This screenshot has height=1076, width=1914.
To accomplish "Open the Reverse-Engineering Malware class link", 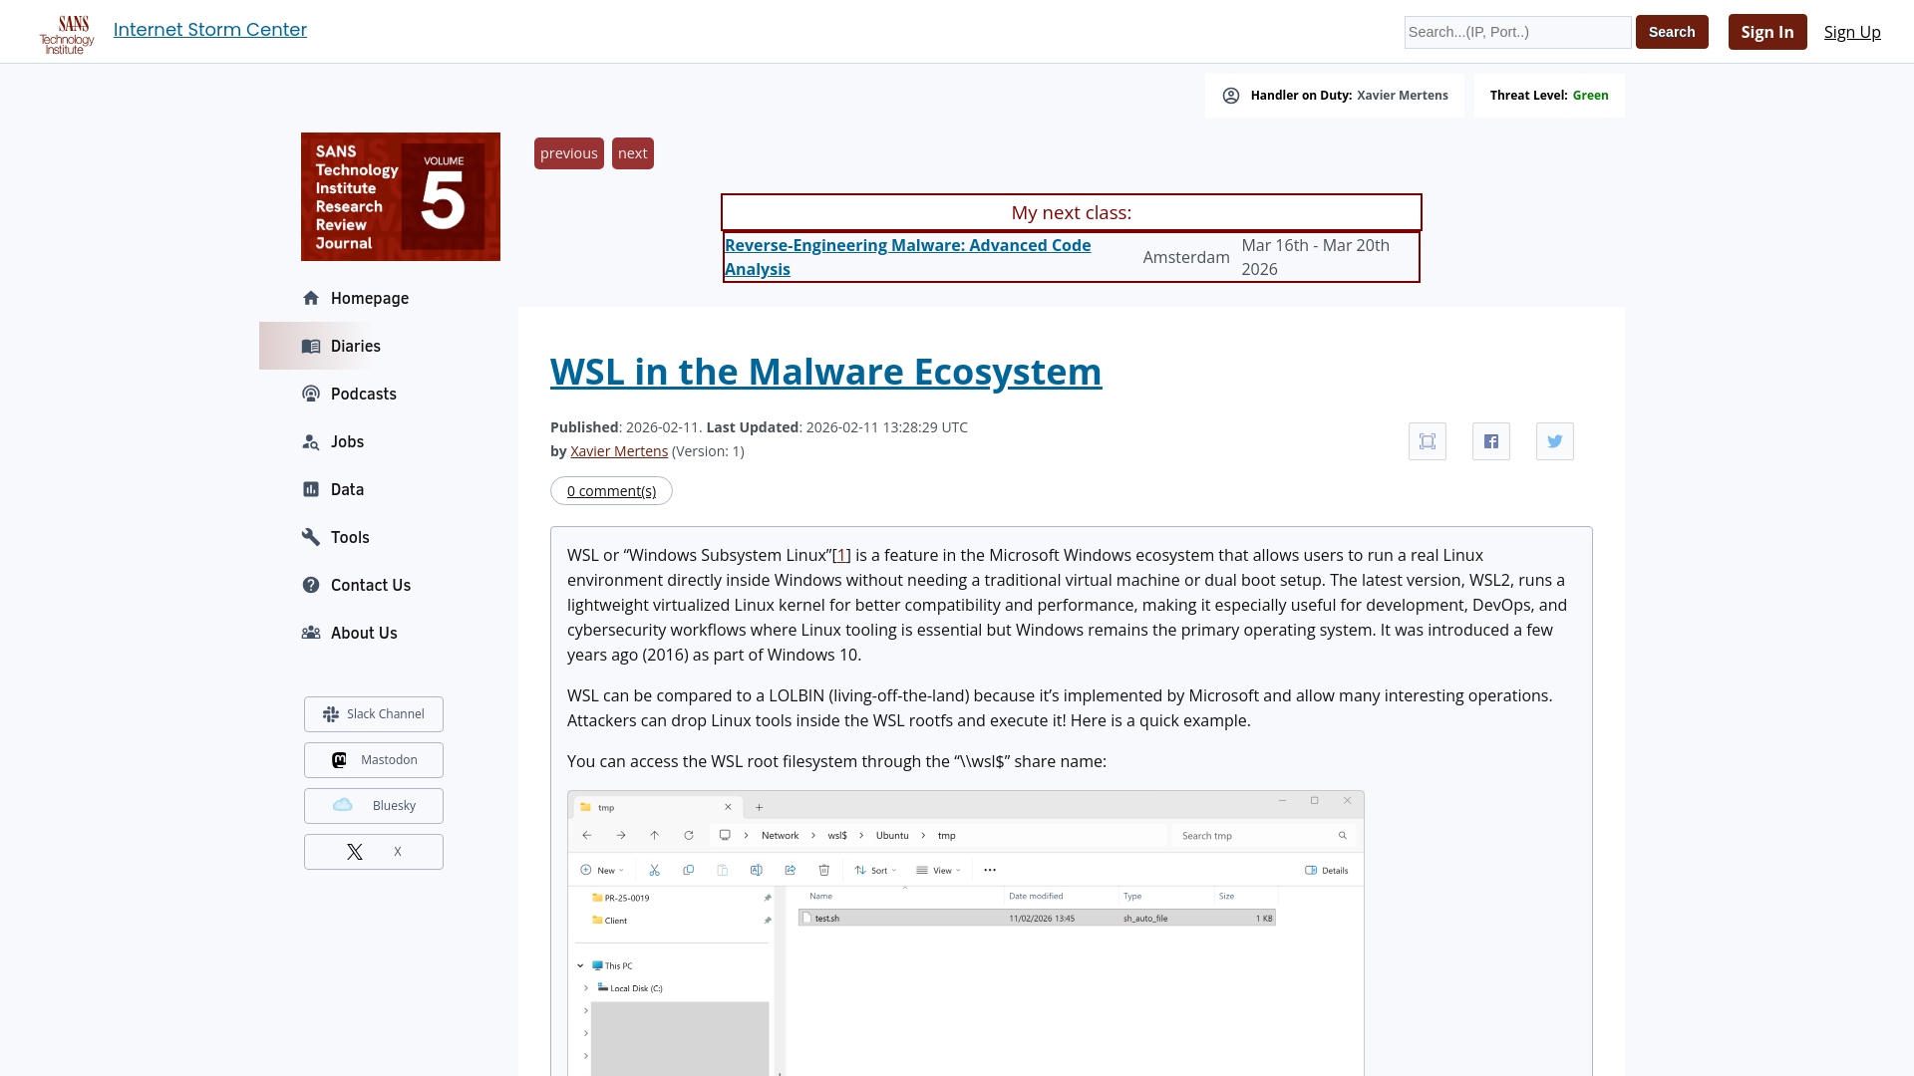I will coord(907,256).
